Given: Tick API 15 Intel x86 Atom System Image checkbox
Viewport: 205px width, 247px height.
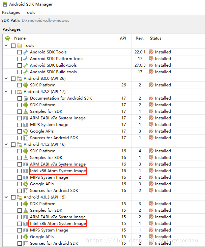Looking at the screenshot, I should 20,224.
